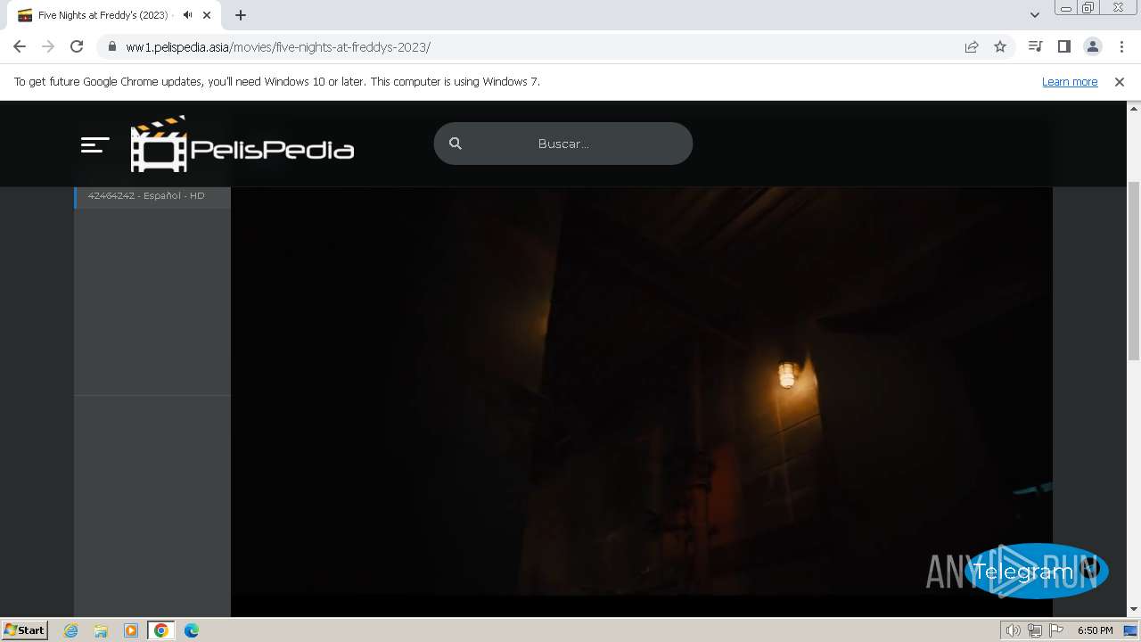Click the scrollbar down arrow
The height and width of the screenshot is (642, 1141).
pos(1134,609)
